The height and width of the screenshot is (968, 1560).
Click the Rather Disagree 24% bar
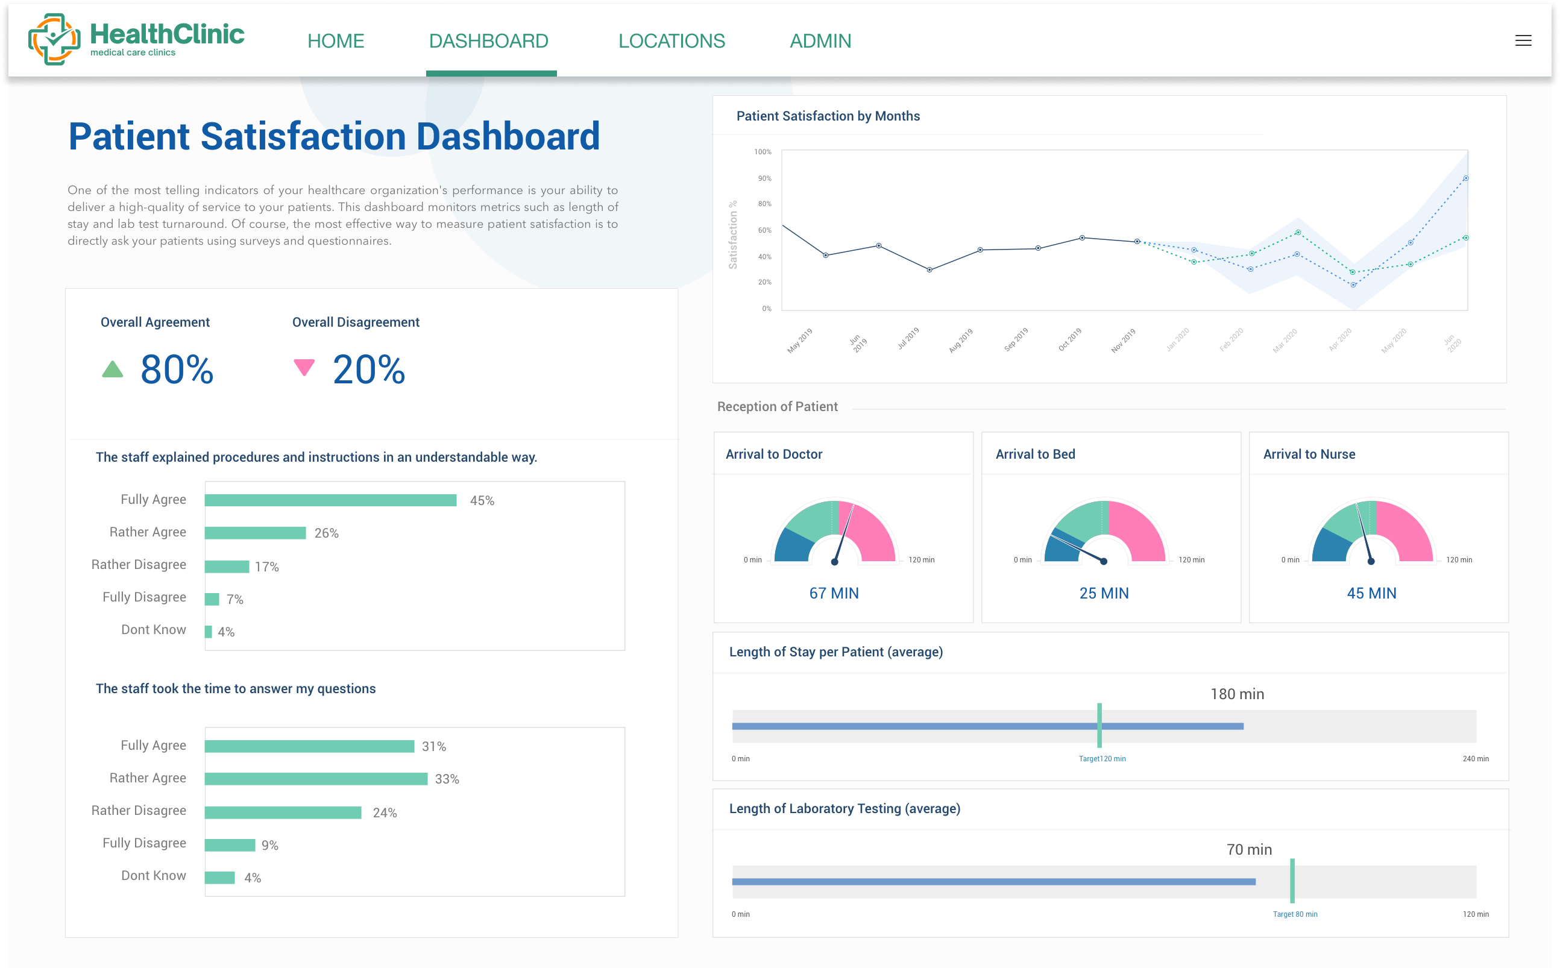tap(283, 812)
